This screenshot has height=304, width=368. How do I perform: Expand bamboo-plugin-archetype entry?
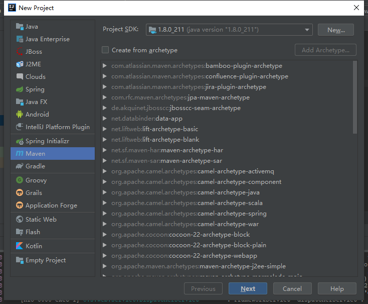pos(105,66)
